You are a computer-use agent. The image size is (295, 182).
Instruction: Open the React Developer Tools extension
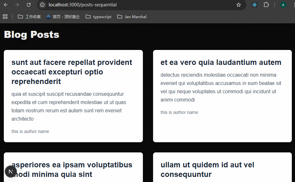pyautogui.click(x=255, y=5)
